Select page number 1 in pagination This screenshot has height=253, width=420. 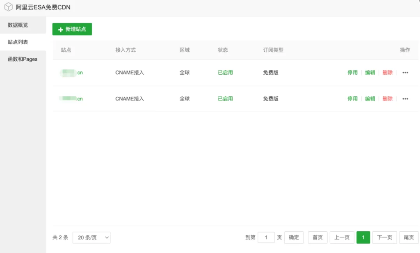click(363, 237)
